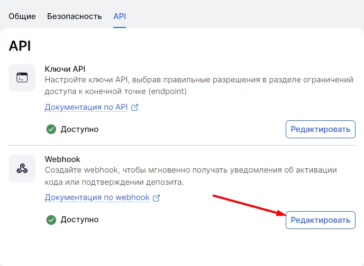Open the Документация по API link

pos(86,108)
